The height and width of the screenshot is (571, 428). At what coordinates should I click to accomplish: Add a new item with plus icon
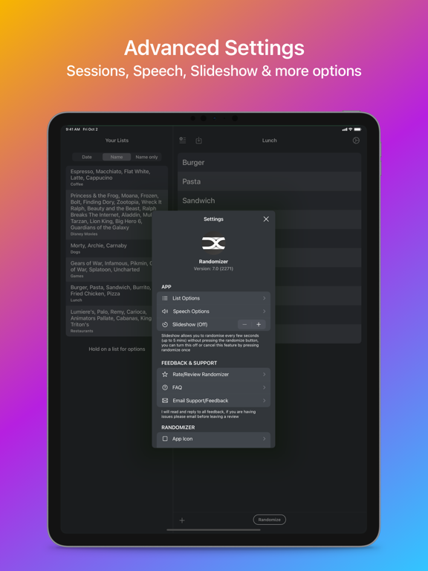182,520
